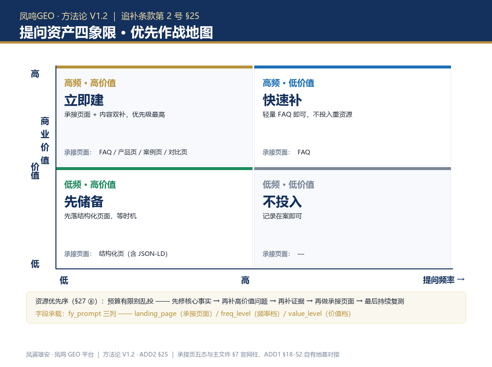Click the "承接页面:" label in the 立即建 quadrant
Image resolution: width=492 pixels, height=367 pixels.
point(78,152)
